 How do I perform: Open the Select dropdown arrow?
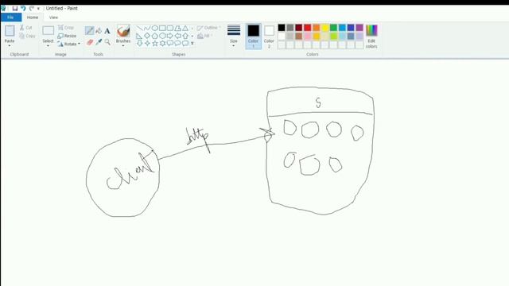click(48, 46)
